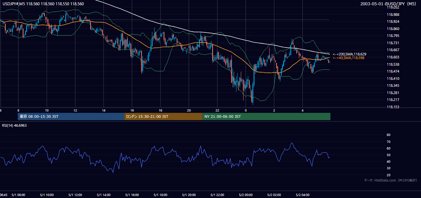Click the hour tick 16 under price chart
Image resolution: width=421 pixels, height=198 pixels.
coord(132,111)
